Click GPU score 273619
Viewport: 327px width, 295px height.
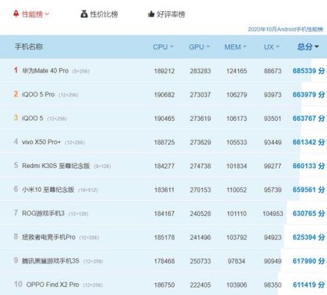200,119
